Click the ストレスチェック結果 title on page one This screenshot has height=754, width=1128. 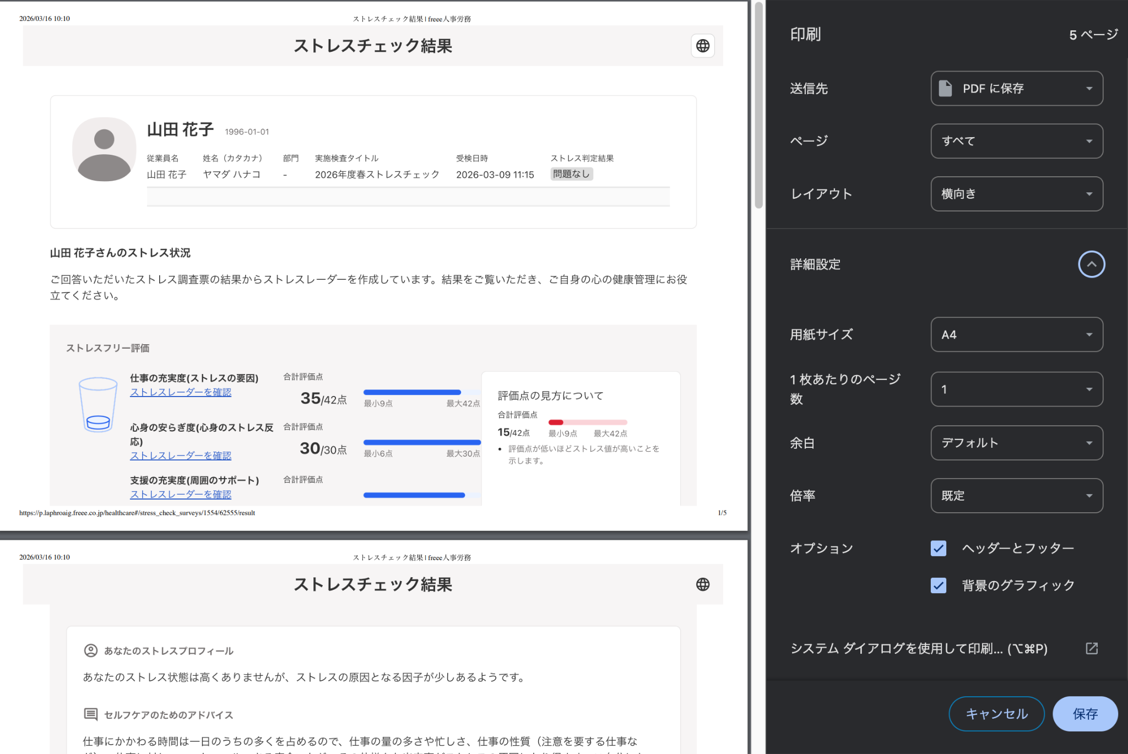373,46
